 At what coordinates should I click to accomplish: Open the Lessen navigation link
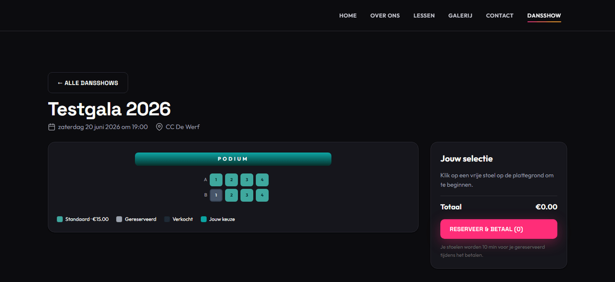pos(424,15)
